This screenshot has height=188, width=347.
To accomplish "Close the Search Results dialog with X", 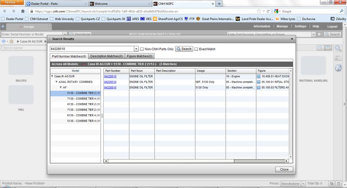I will tap(292, 39).
